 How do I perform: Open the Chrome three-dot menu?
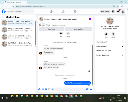click(x=126, y=6)
